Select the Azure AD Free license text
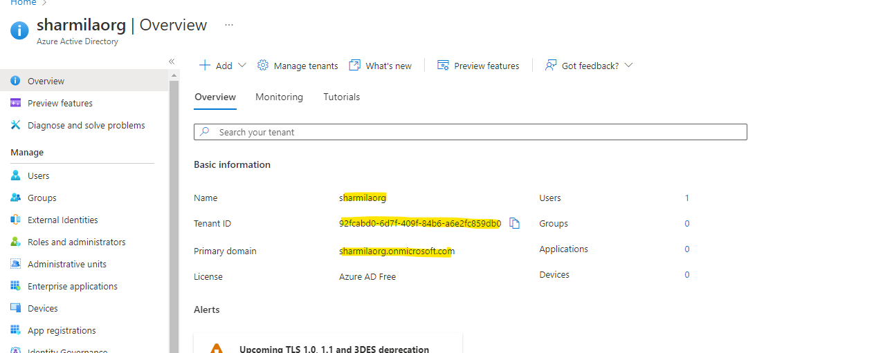Screen dimensions: 874x353 367,276
